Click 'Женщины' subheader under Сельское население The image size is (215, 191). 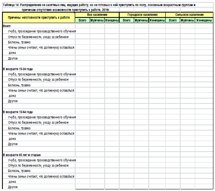pos(204,20)
